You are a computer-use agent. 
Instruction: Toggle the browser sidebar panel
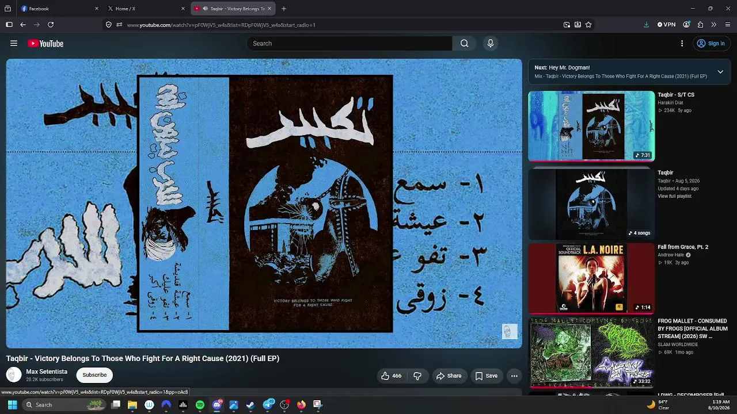point(9,25)
